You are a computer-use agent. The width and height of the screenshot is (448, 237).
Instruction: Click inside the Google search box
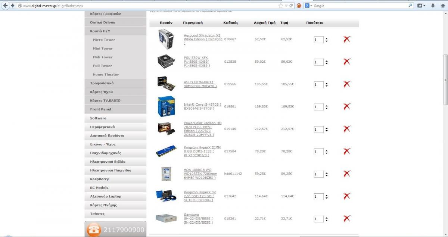click(360, 6)
